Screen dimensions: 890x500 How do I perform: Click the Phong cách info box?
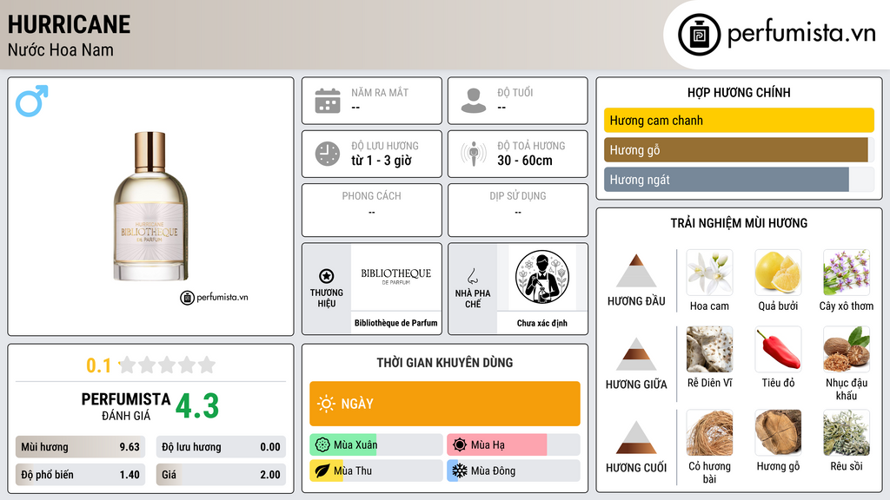372,210
